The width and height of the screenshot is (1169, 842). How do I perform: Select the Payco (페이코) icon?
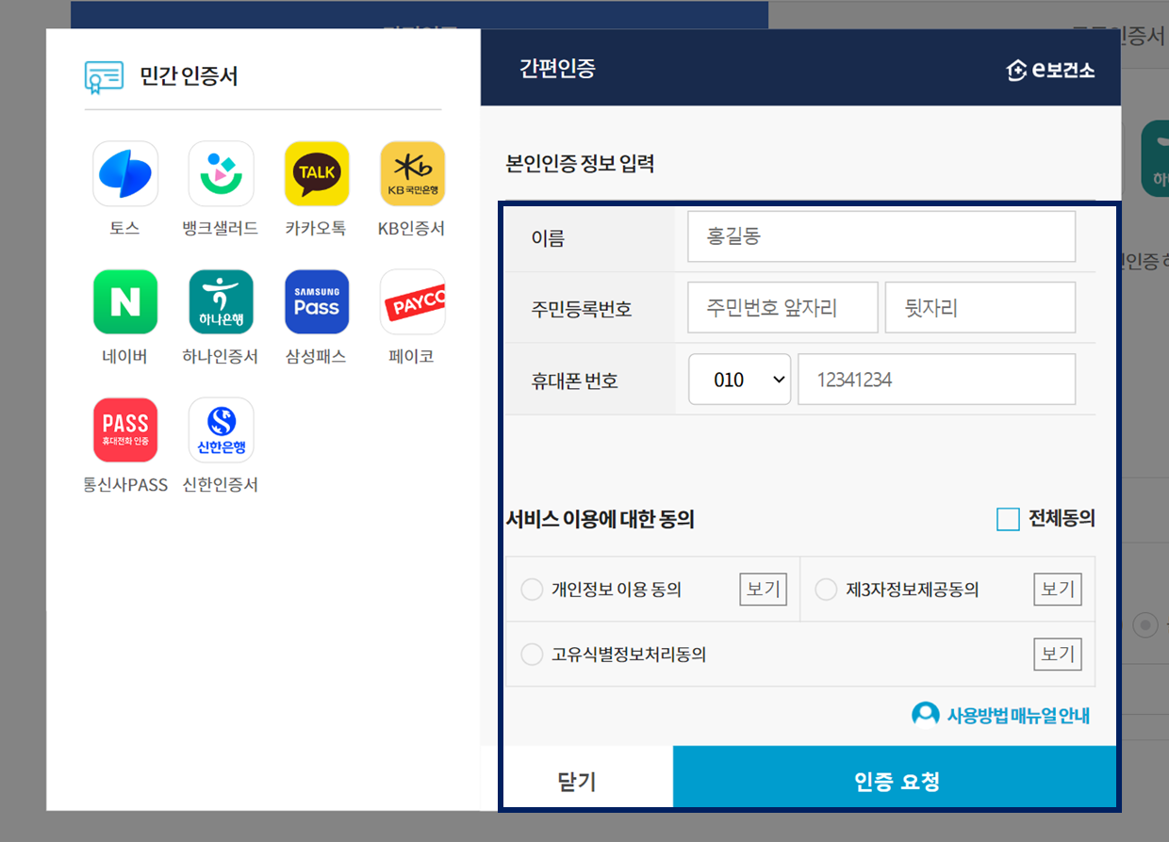(x=411, y=301)
